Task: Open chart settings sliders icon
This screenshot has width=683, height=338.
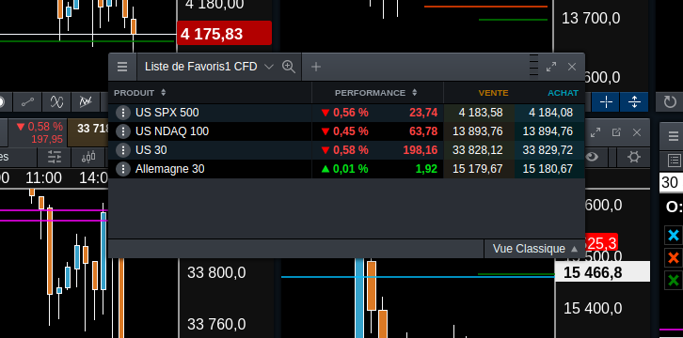Action: point(55,158)
